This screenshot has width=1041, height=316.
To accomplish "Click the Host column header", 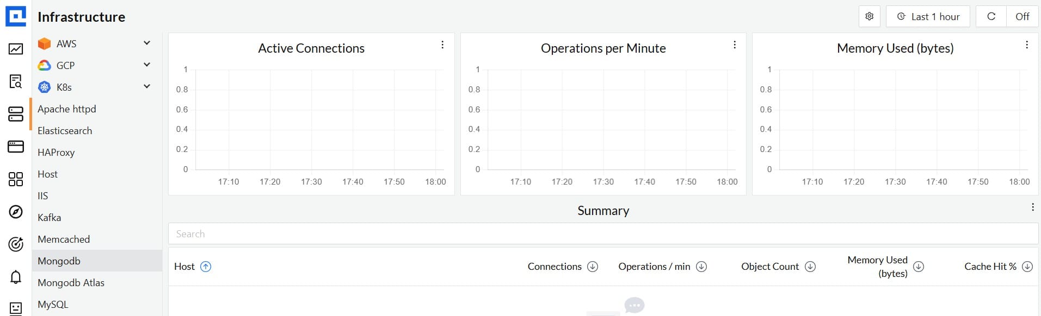I will 184,267.
